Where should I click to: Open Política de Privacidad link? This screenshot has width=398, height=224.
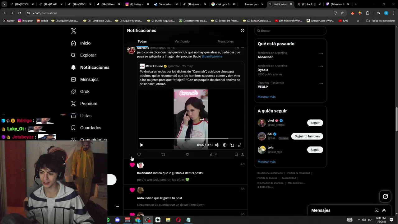[298, 173]
